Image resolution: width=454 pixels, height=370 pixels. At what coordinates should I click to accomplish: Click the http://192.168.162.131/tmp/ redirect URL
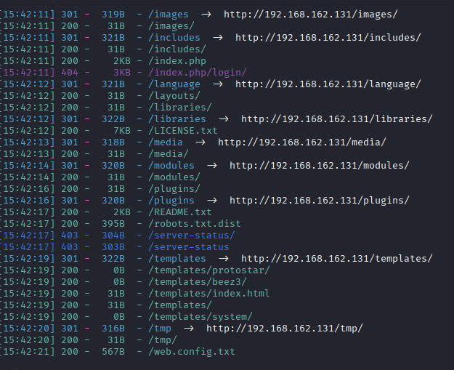285,329
